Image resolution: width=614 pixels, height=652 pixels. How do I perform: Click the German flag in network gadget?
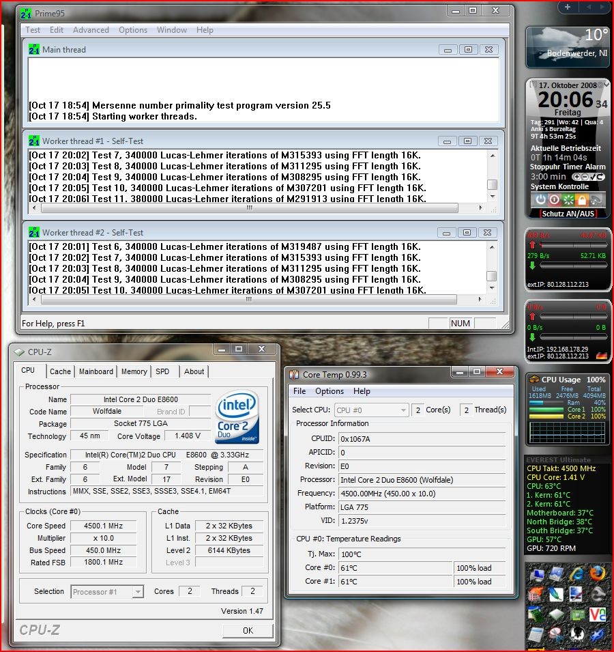tap(602, 356)
